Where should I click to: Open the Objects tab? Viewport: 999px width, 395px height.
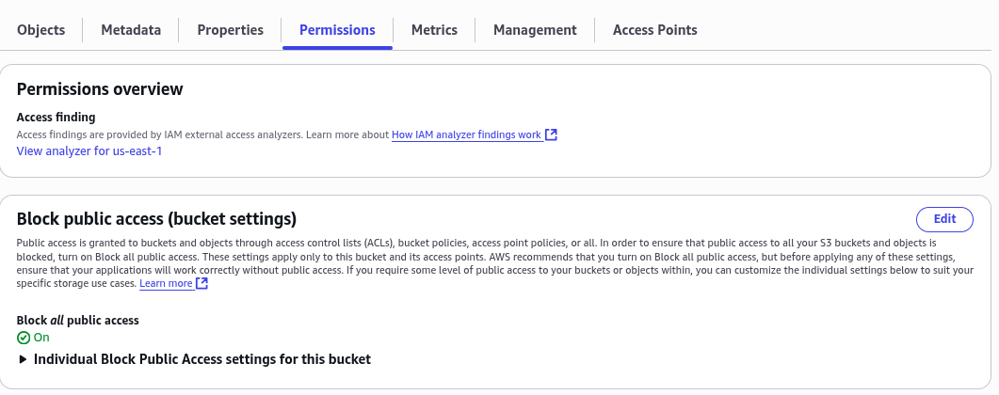click(x=41, y=30)
